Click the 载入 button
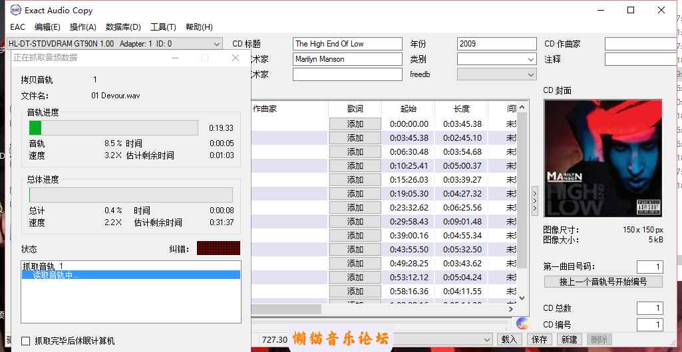This screenshot has height=352, width=682. click(x=509, y=339)
